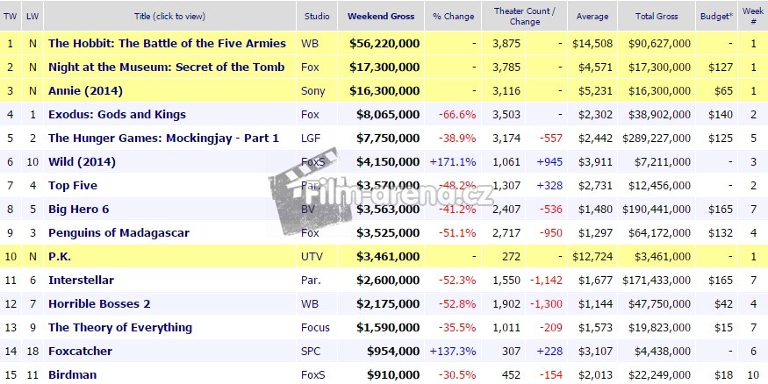Open the Big Hero 6 page

[x=79, y=209]
